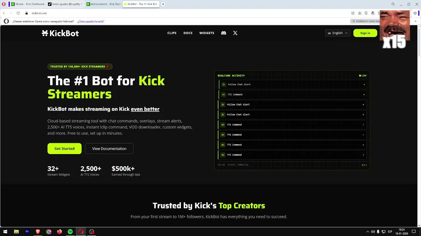
Task: Click the '32+ Stream Widgets' stat
Action: [x=59, y=171]
